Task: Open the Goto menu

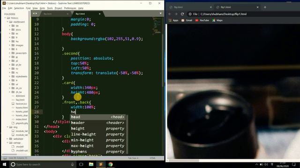Action: click(42, 8)
